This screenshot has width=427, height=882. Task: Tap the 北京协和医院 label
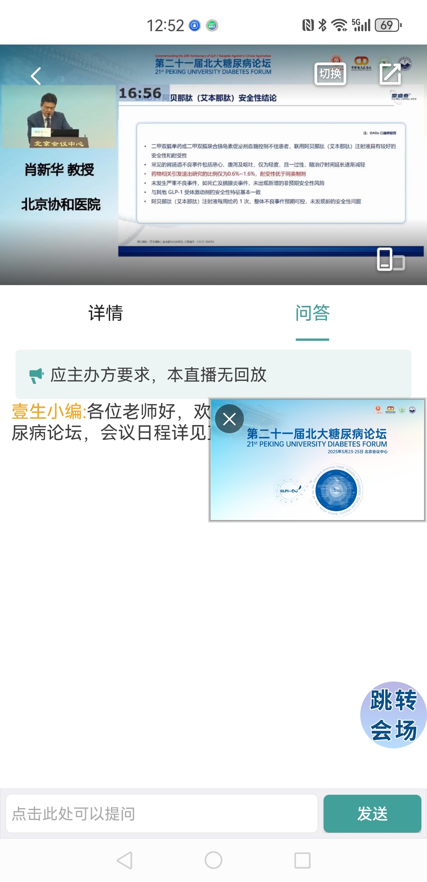pos(61,205)
